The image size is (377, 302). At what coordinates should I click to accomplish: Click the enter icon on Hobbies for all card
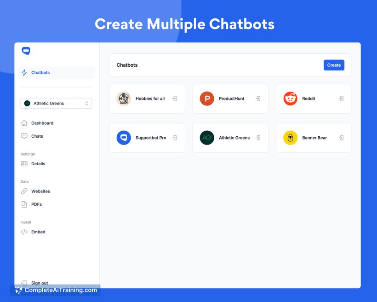(175, 99)
